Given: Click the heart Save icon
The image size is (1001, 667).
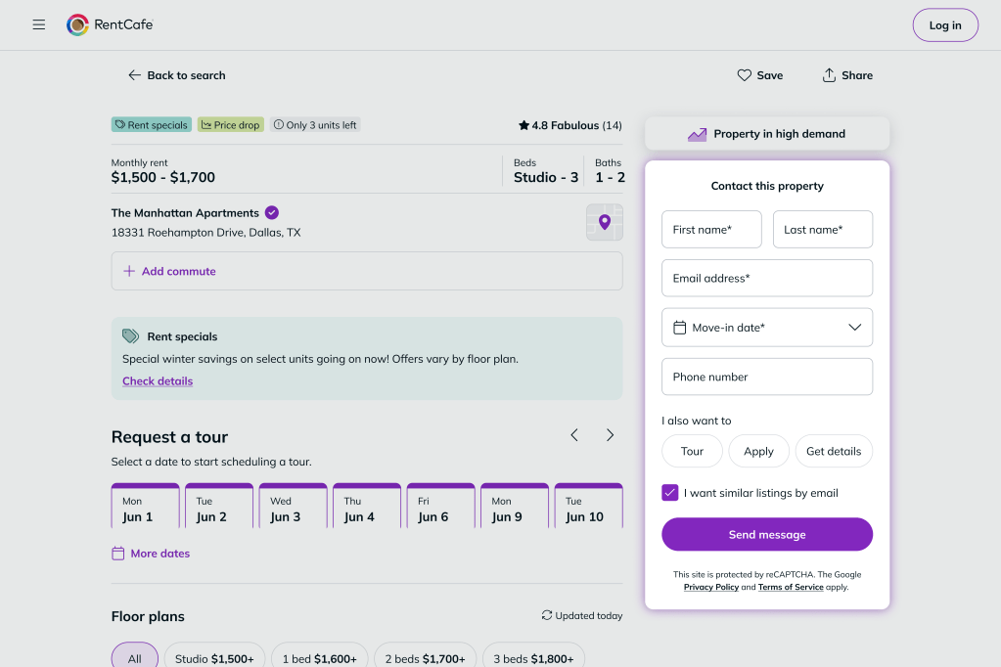Looking at the screenshot, I should [744, 75].
